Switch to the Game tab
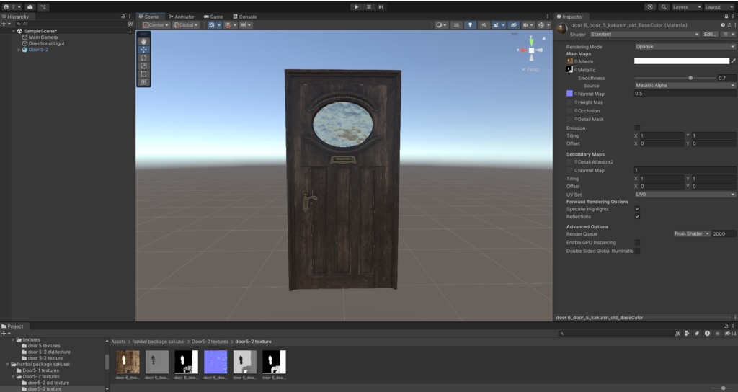The image size is (738, 392). click(213, 17)
